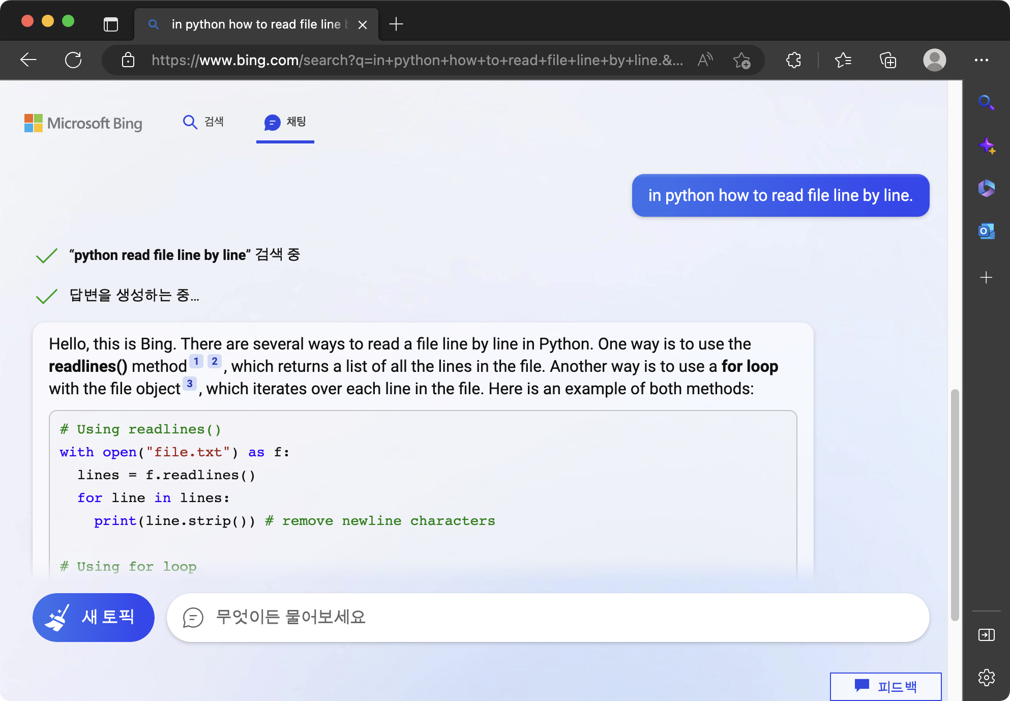
Task: Open citation reference number 3
Action: coord(190,384)
